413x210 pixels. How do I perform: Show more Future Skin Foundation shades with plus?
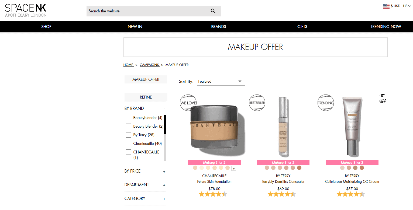[234, 169]
